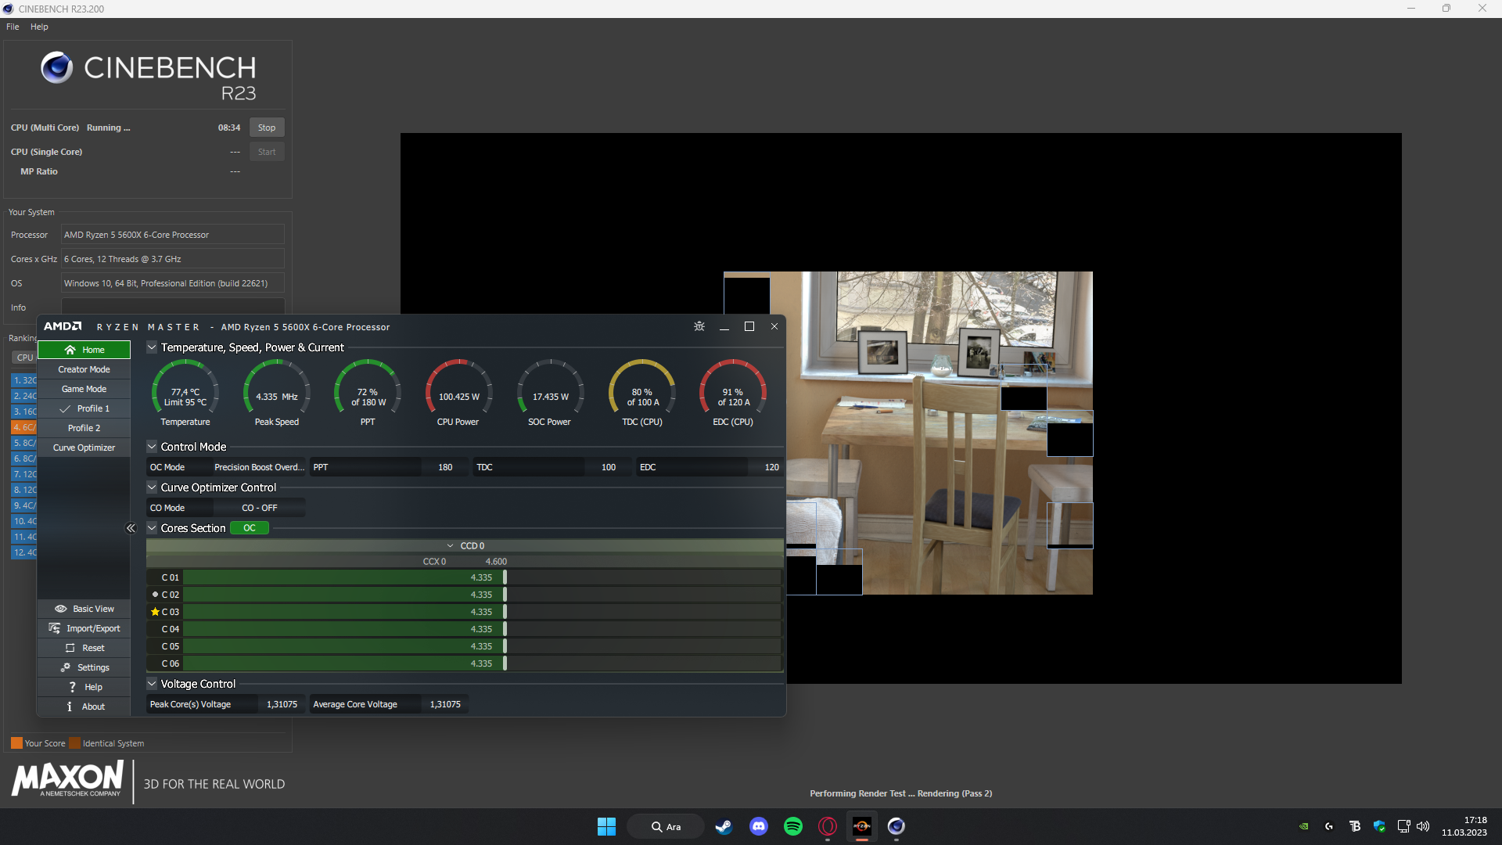Click Ryzen Master taskbar icon
This screenshot has height=845, width=1502.
point(862,826)
